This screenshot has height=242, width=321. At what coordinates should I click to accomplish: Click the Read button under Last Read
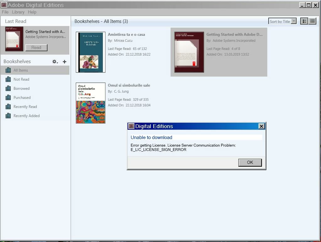(36, 47)
